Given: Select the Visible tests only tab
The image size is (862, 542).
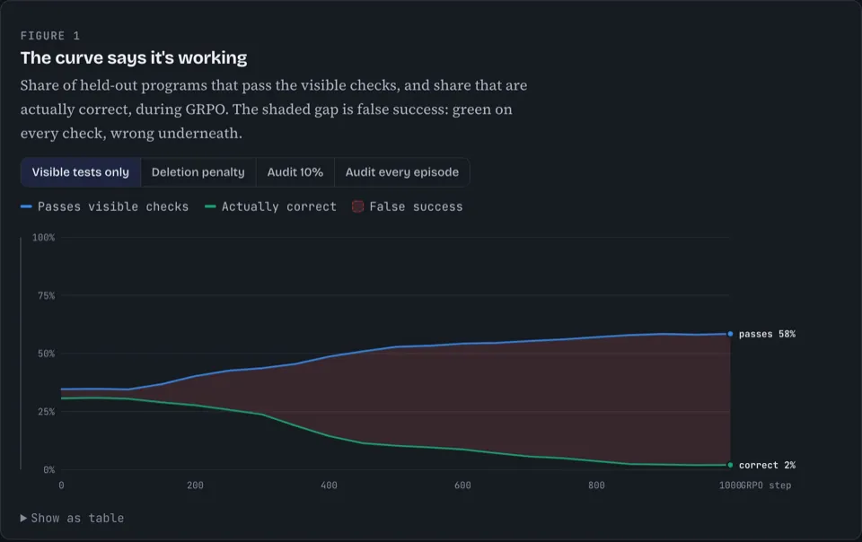Looking at the screenshot, I should click(80, 172).
